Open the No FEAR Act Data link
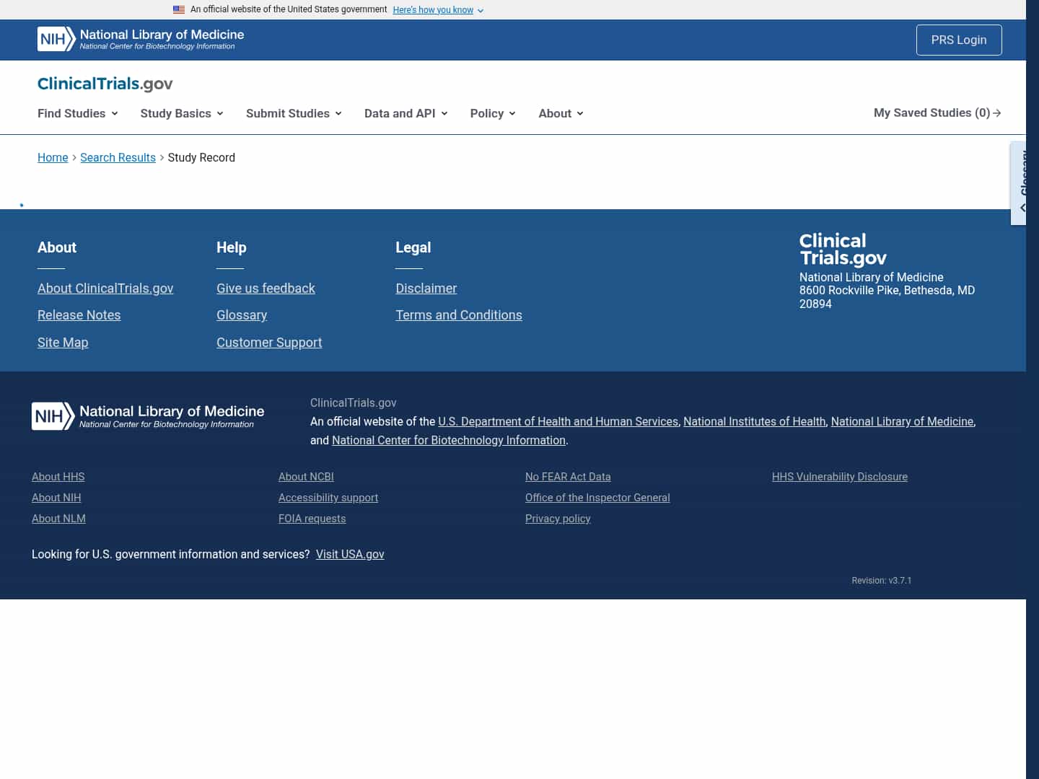The height and width of the screenshot is (779, 1039). [x=568, y=477]
